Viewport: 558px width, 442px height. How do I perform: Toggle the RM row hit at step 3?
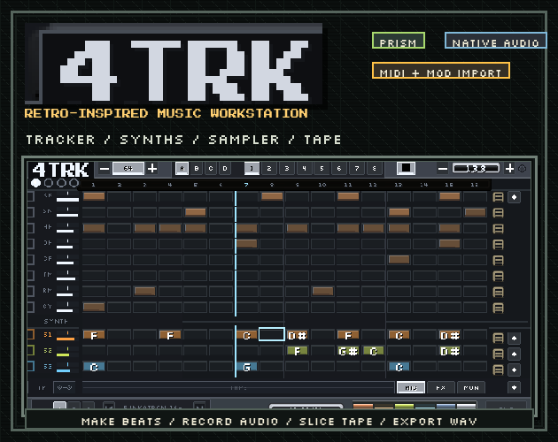click(x=144, y=292)
